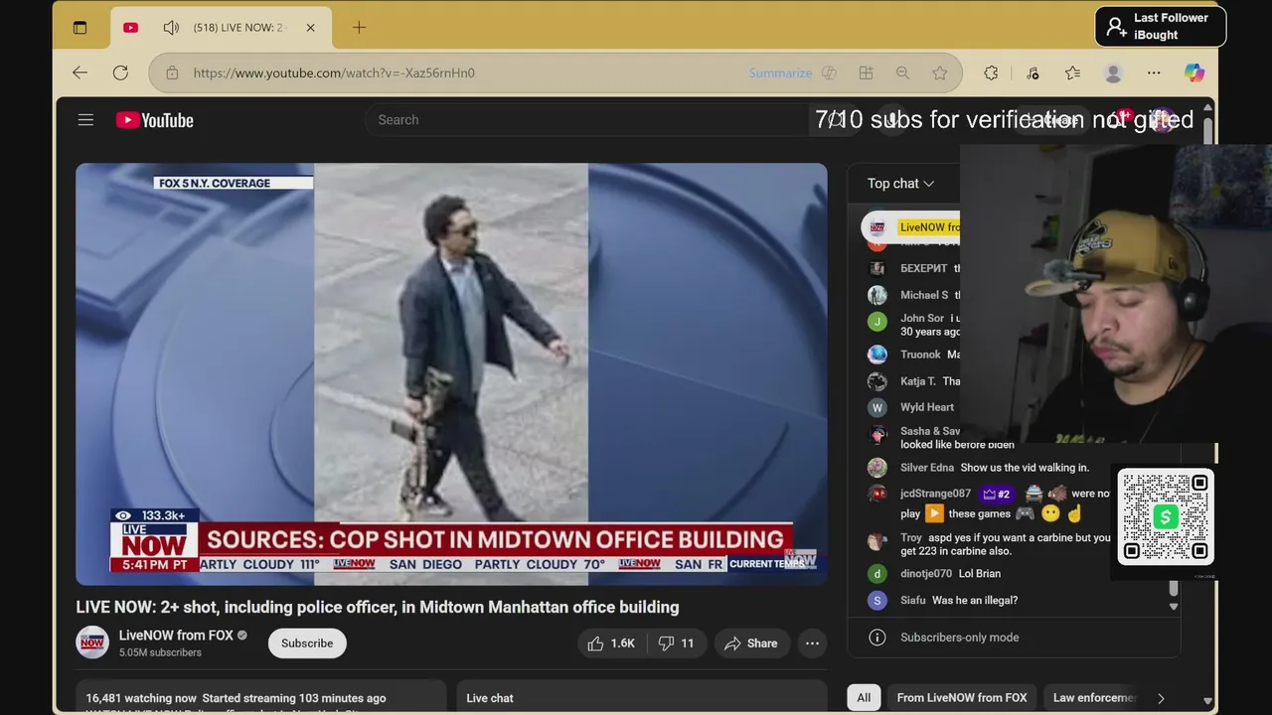Share the live video
1272x715 pixels.
pyautogui.click(x=751, y=643)
